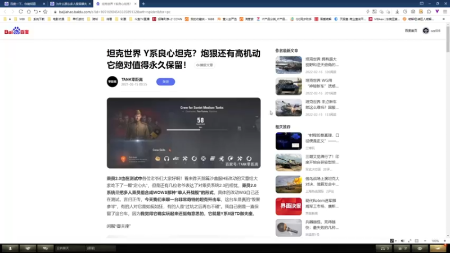Bookmark this page with the star icon
The image size is (450, 253).
[x=46, y=12]
